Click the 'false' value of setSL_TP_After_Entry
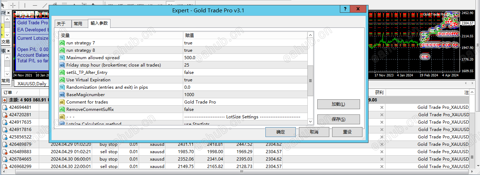 coord(189,73)
